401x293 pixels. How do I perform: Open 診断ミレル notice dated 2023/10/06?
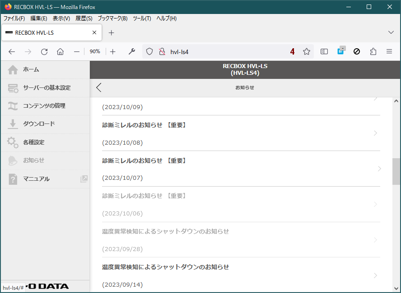(x=241, y=204)
